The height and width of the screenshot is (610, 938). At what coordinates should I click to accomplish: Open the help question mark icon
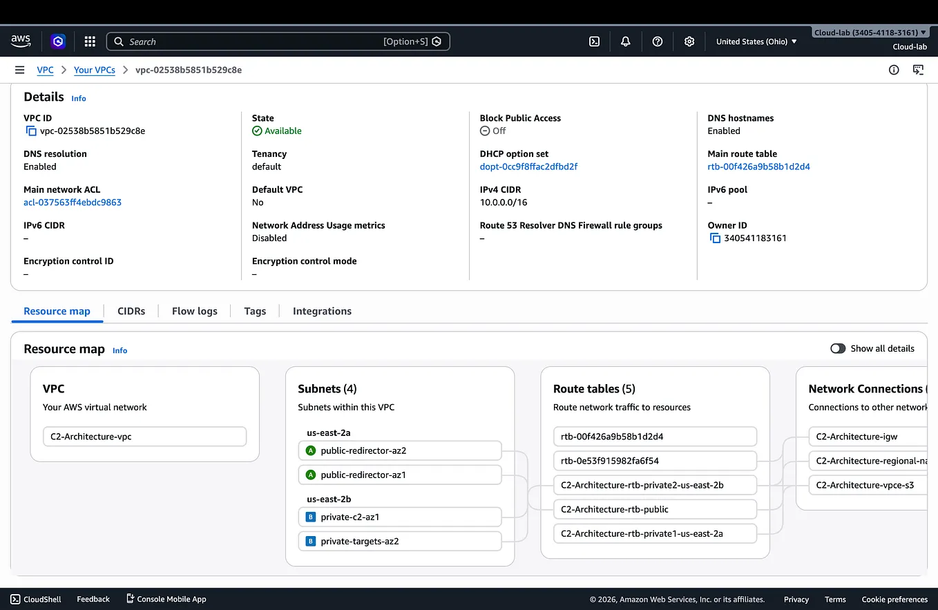tap(658, 41)
